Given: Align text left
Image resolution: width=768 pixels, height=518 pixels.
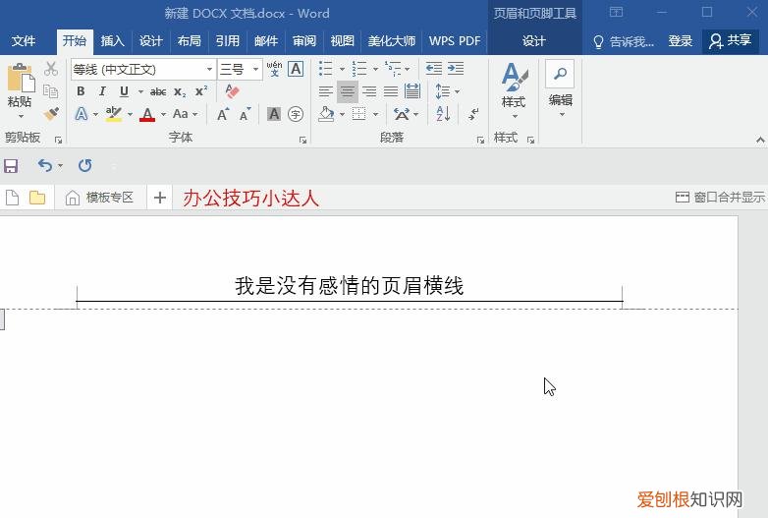Looking at the screenshot, I should point(326,91).
